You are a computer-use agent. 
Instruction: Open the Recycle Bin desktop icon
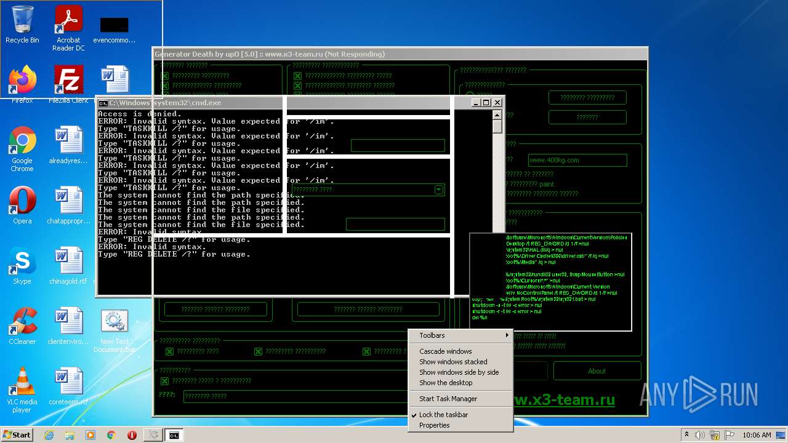(x=22, y=25)
